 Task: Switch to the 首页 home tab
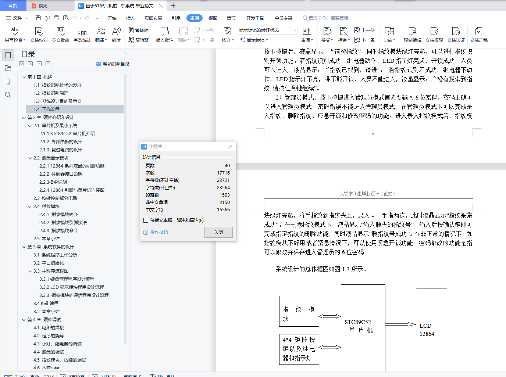coord(13,6)
